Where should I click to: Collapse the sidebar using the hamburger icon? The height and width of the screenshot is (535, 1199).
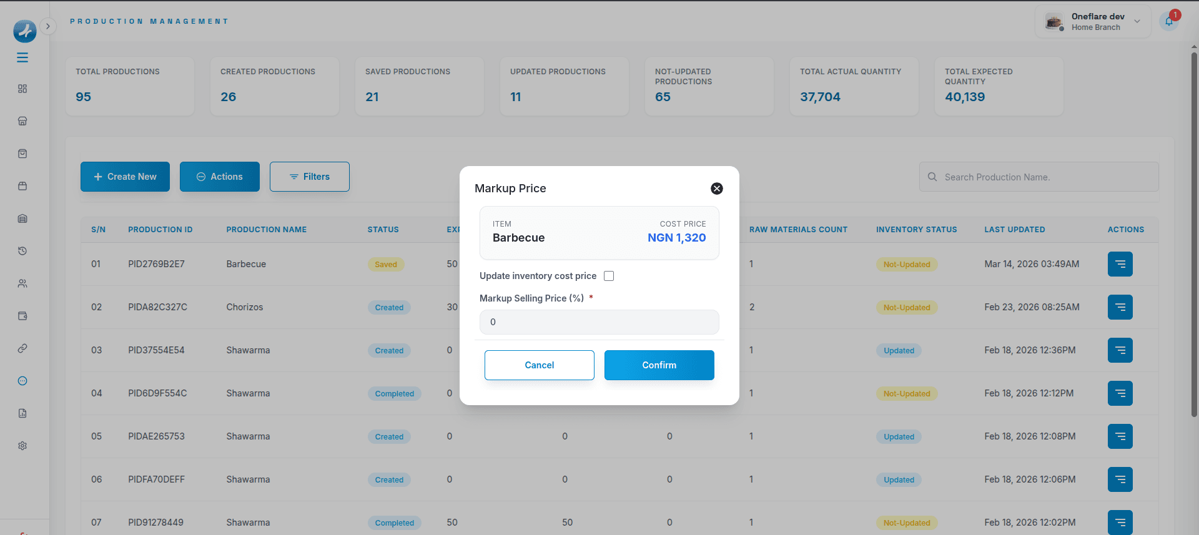[x=22, y=57]
